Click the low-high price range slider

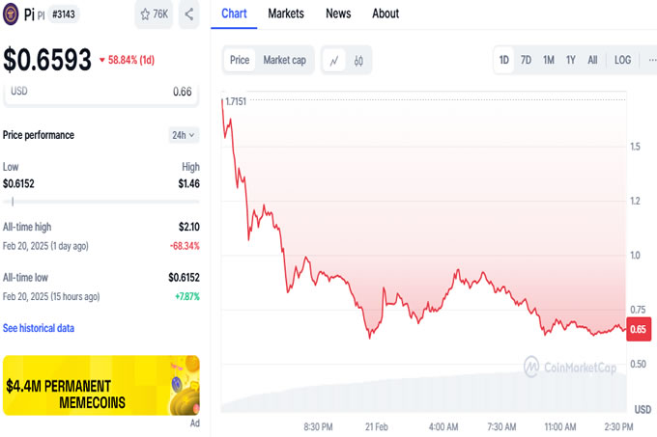point(100,202)
